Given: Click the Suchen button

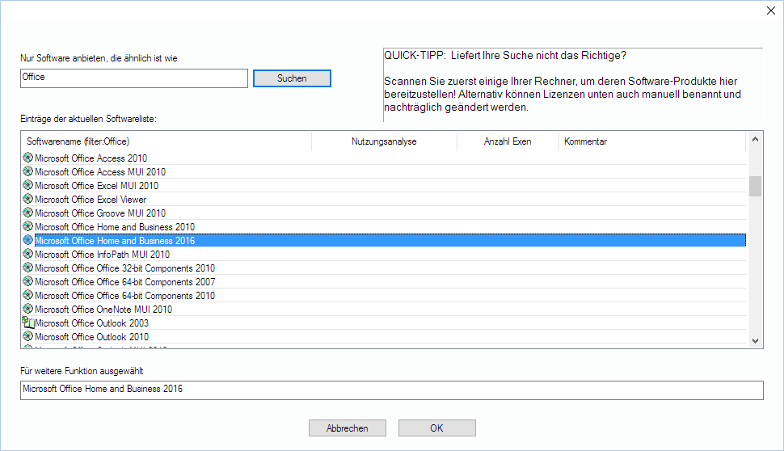Looking at the screenshot, I should click(x=292, y=78).
